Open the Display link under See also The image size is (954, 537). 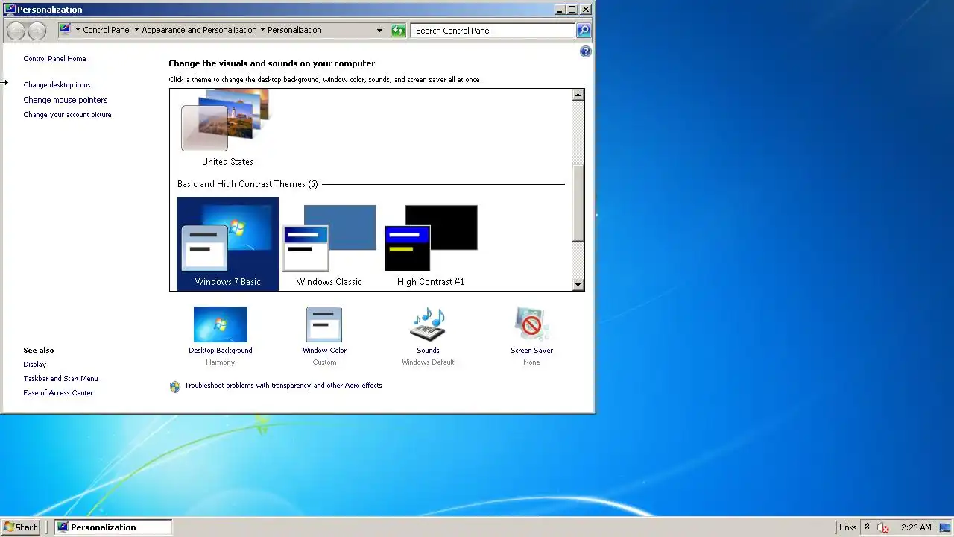35,365
